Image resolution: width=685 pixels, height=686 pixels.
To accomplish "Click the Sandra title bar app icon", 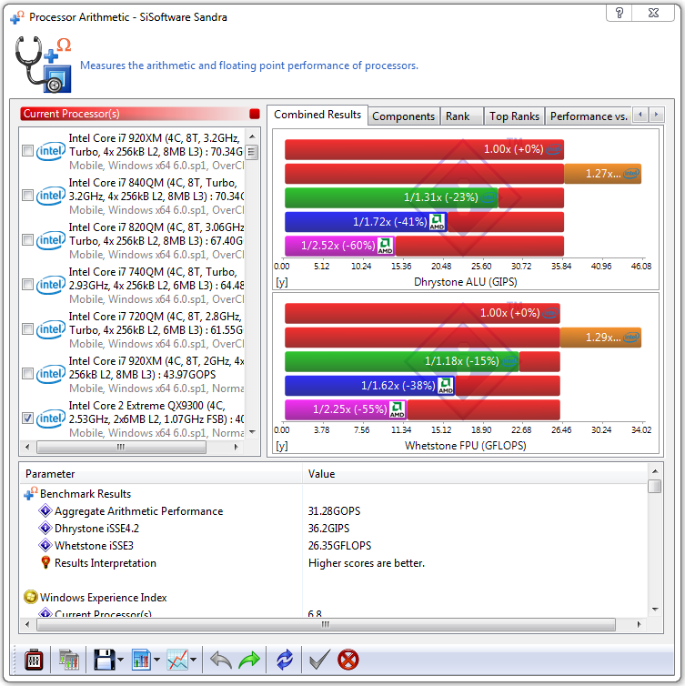I will [x=17, y=17].
